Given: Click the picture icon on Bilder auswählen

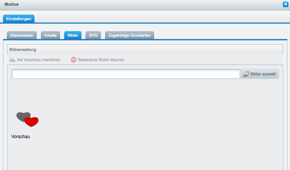Looking at the screenshot, I should click(246, 74).
